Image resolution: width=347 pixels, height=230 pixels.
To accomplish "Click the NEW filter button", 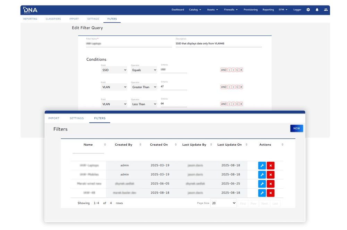I will tap(296, 128).
